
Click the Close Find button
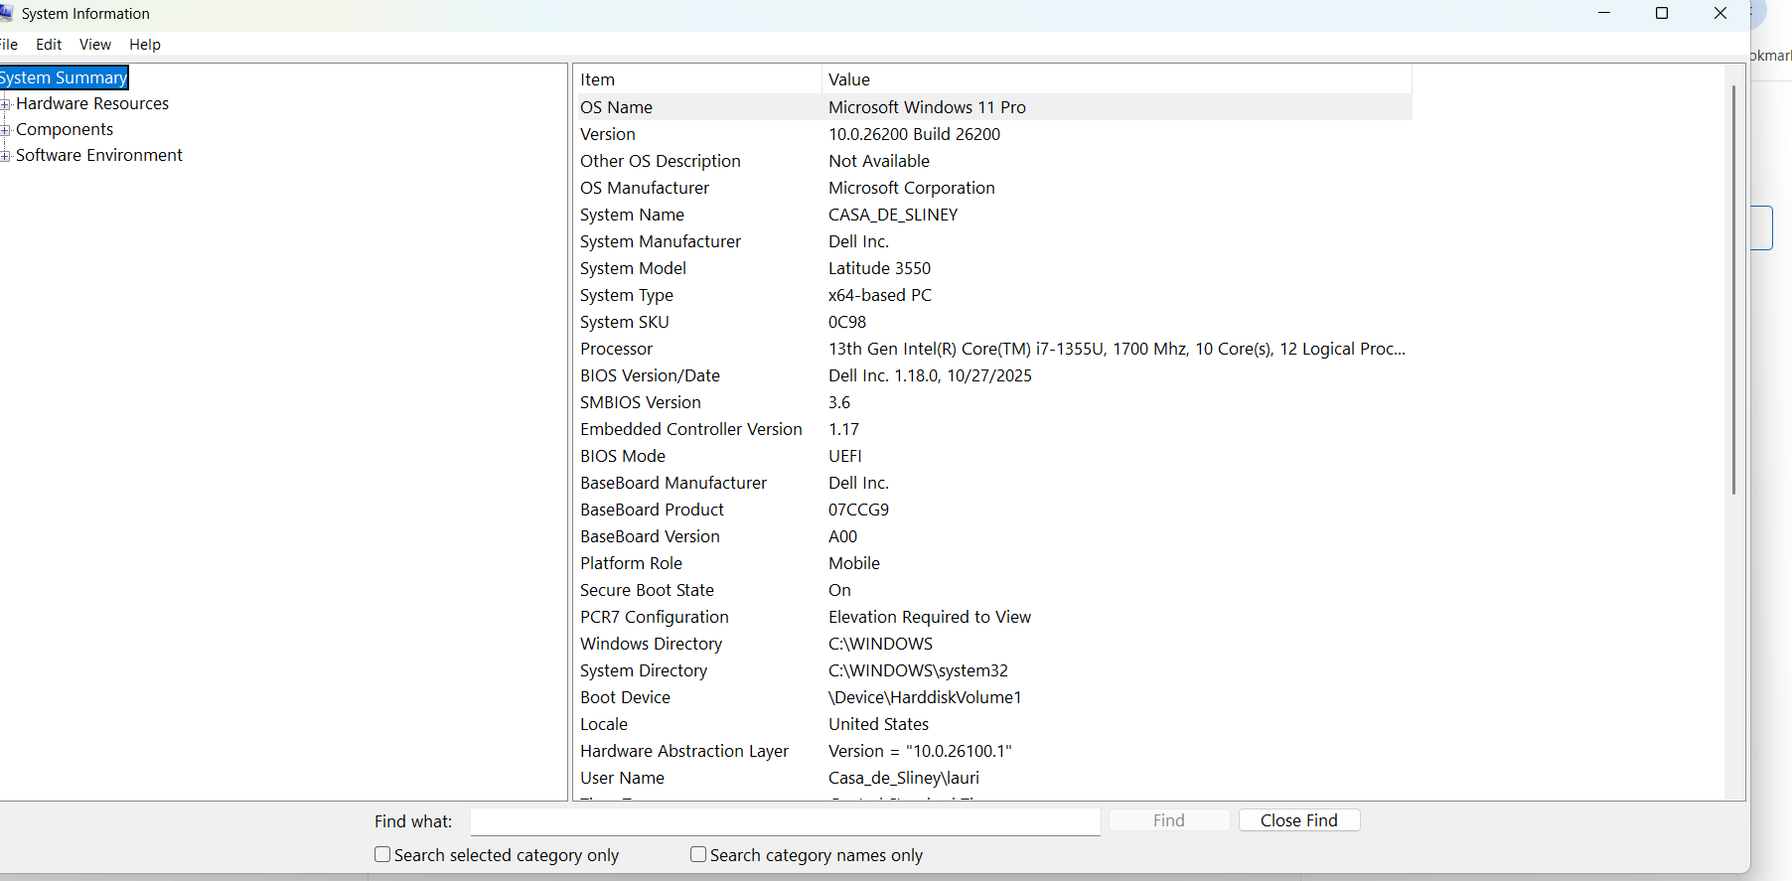click(x=1299, y=820)
